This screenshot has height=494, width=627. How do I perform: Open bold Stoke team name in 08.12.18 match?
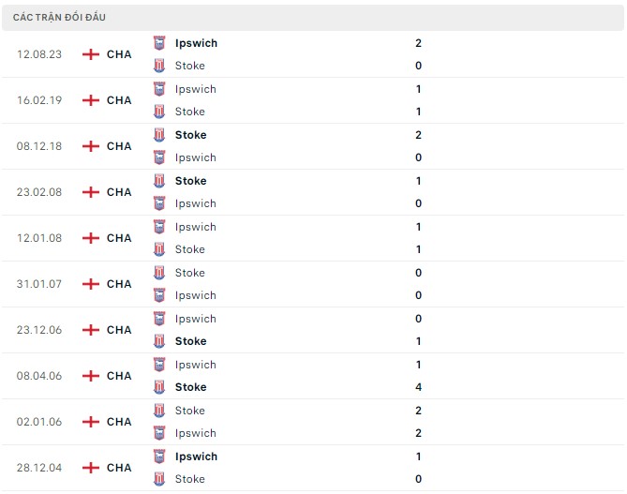(x=191, y=135)
